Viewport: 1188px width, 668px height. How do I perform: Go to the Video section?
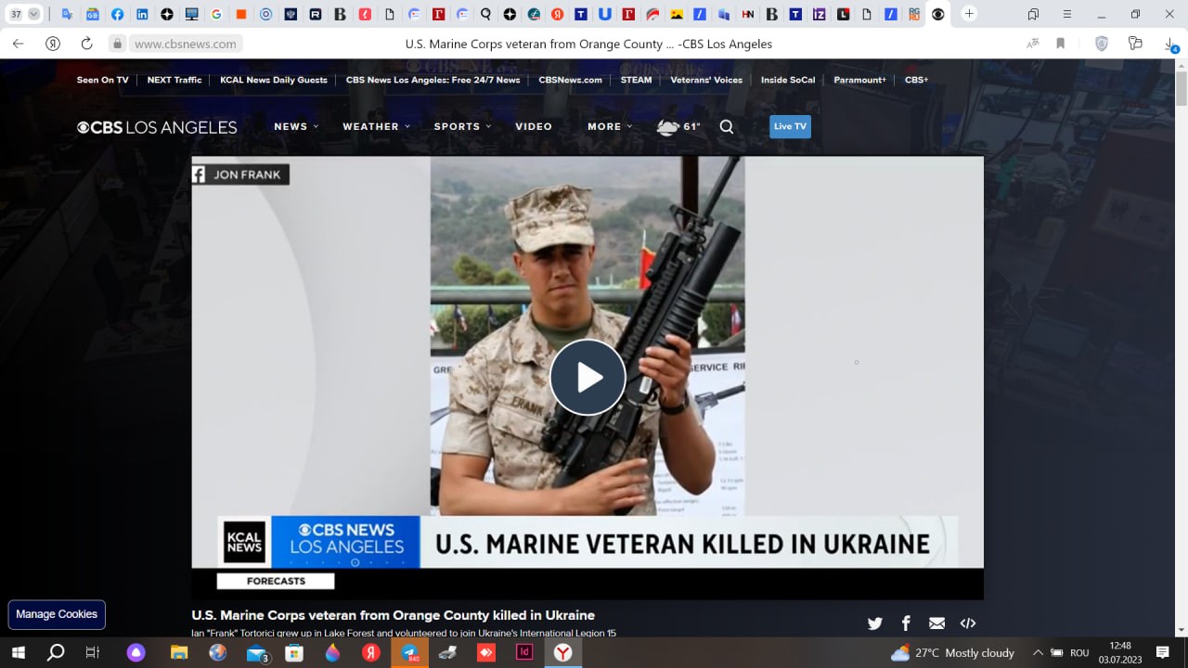pyautogui.click(x=534, y=127)
